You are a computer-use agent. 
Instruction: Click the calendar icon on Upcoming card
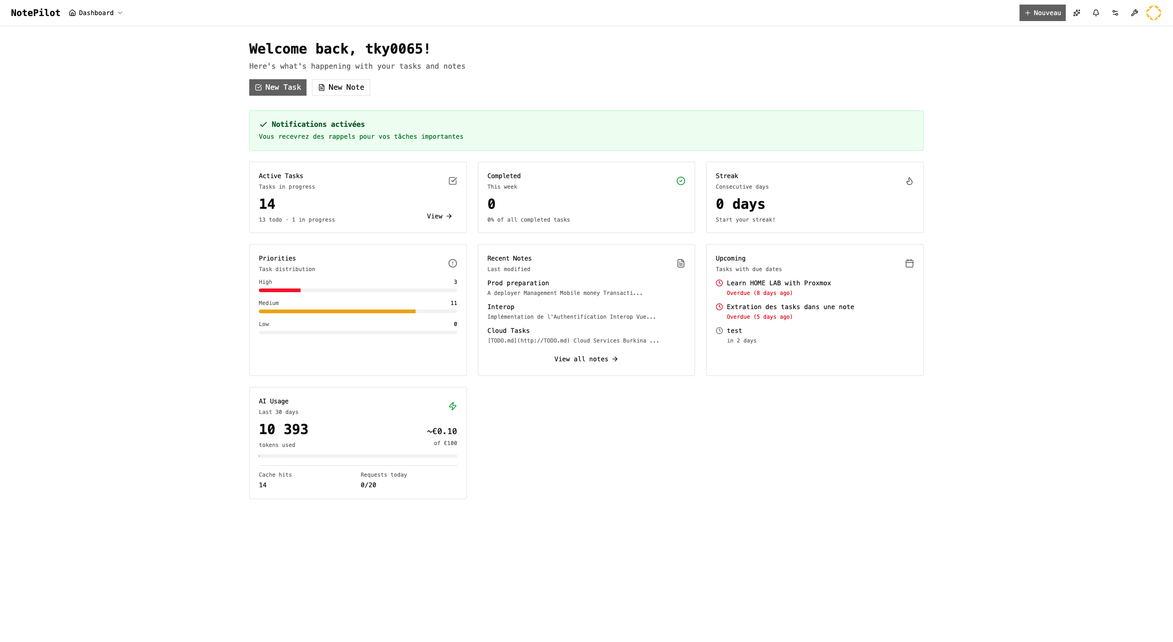910,263
